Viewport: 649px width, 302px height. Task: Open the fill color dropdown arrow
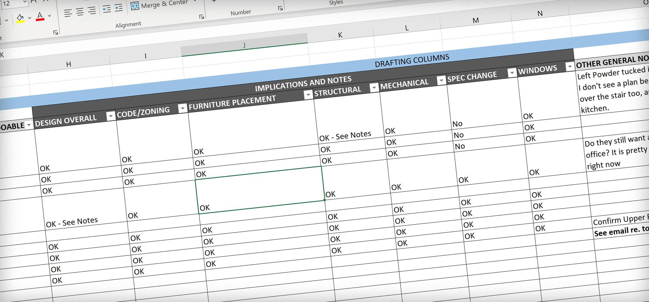(29, 18)
